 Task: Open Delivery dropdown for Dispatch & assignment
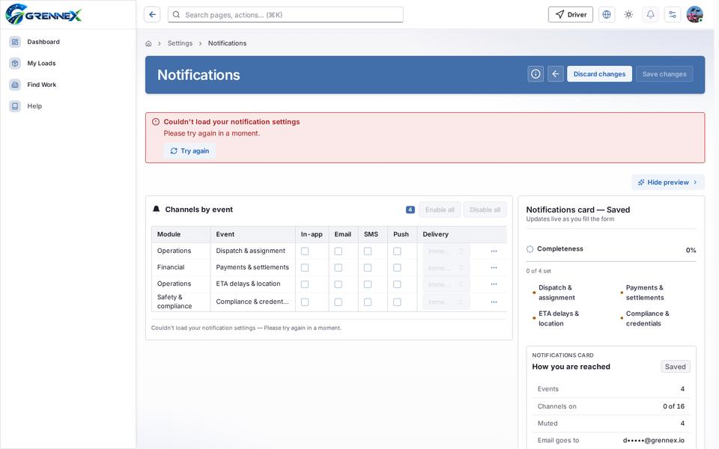pos(446,251)
